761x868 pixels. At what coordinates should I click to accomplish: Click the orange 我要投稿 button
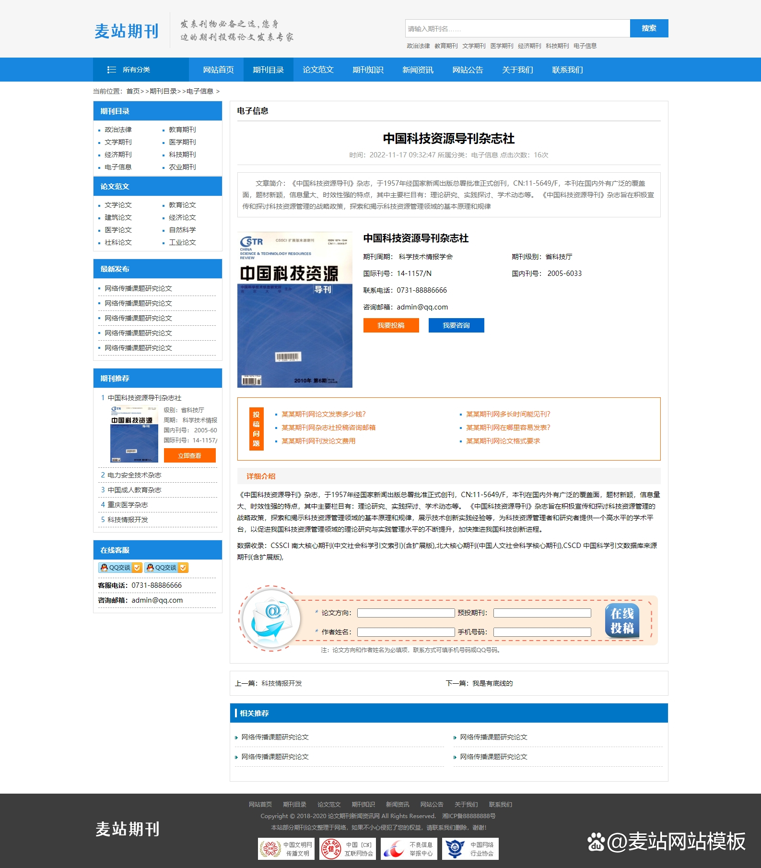pyautogui.click(x=391, y=325)
